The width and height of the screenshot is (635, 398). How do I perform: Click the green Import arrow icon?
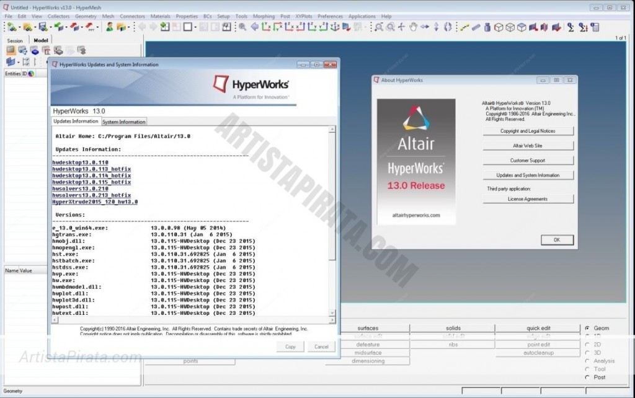(x=59, y=27)
